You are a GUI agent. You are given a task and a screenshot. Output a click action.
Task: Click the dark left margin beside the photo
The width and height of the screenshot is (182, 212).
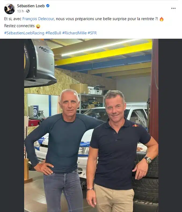click(12, 125)
